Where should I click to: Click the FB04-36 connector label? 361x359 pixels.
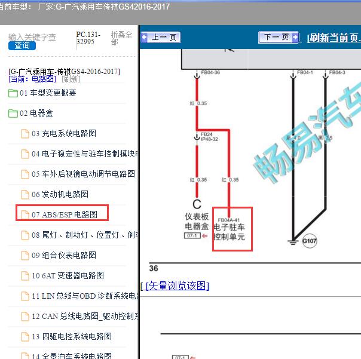tap(210, 72)
